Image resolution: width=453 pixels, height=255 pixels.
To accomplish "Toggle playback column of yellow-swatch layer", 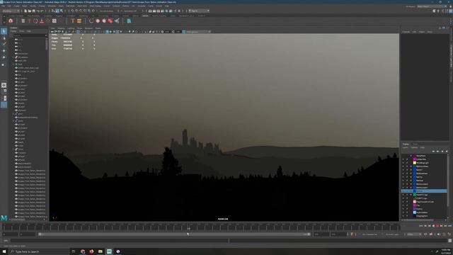I will pyautogui.click(x=407, y=163).
